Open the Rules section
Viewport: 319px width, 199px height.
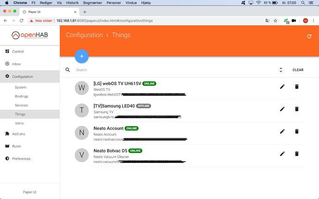[x=30, y=146]
